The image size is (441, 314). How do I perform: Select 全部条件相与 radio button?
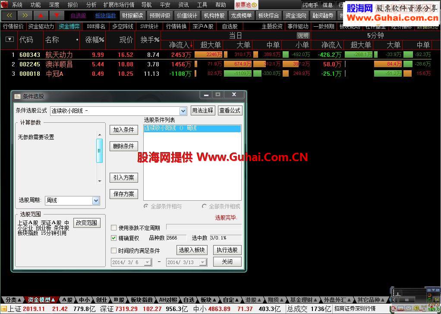point(146,206)
